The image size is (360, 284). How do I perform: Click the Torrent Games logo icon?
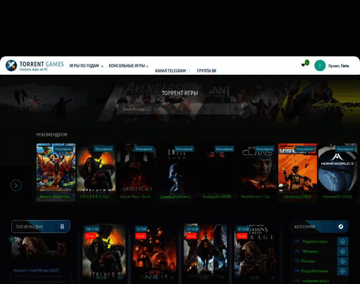(11, 65)
